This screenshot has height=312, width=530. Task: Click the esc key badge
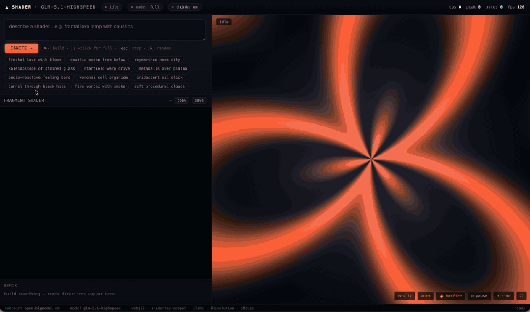coord(124,48)
